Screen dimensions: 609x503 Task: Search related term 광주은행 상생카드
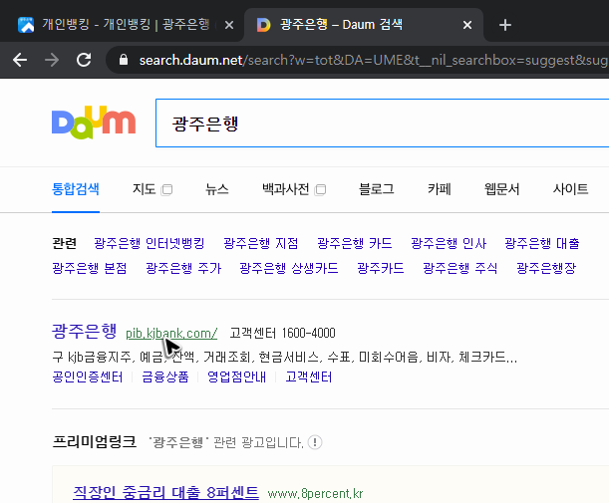click(289, 268)
